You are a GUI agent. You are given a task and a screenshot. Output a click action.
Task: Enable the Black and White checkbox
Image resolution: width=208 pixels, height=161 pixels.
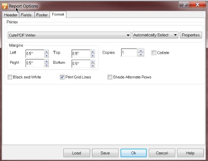[10, 77]
